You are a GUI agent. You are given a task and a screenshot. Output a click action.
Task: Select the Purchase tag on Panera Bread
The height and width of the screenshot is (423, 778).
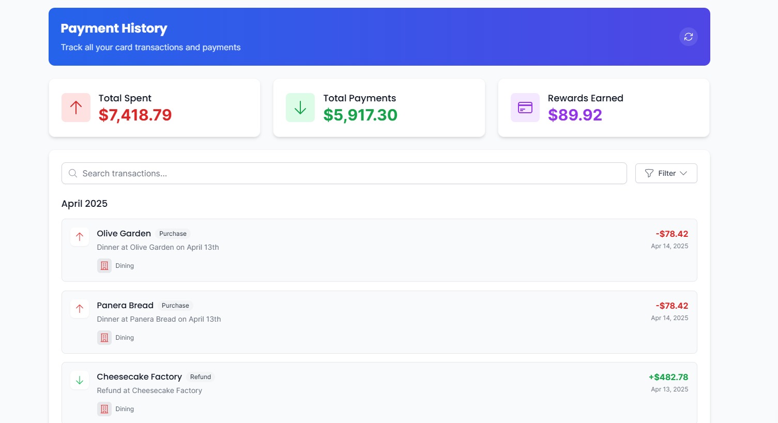coord(175,306)
